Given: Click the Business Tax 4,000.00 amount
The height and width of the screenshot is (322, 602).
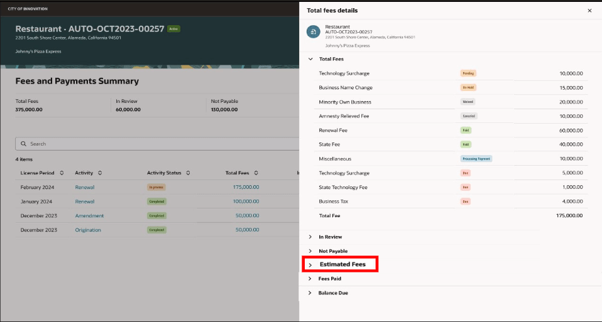Looking at the screenshot, I should [572, 201].
